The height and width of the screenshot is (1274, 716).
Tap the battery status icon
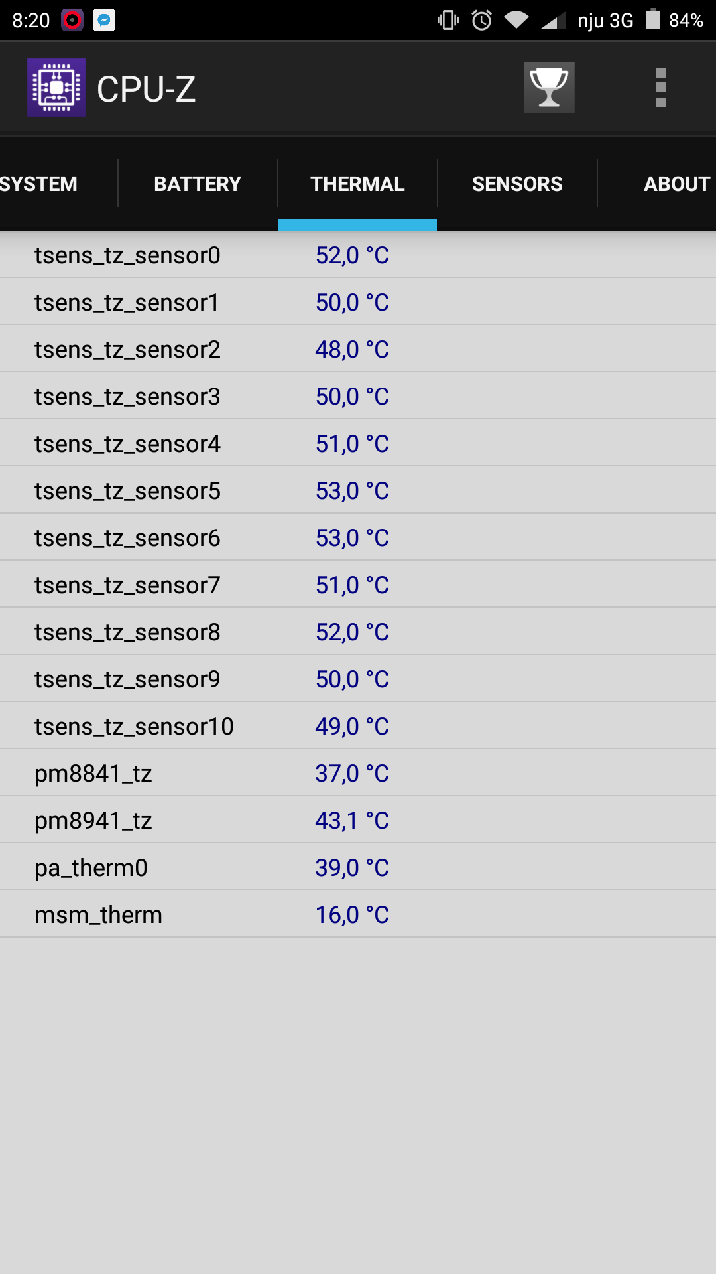(653, 19)
